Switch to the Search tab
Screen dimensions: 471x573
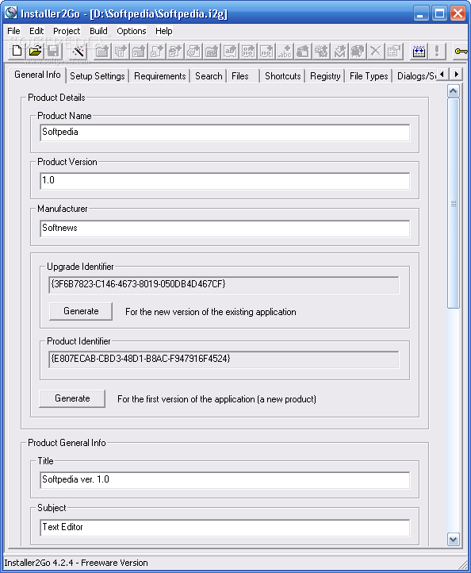click(x=209, y=76)
